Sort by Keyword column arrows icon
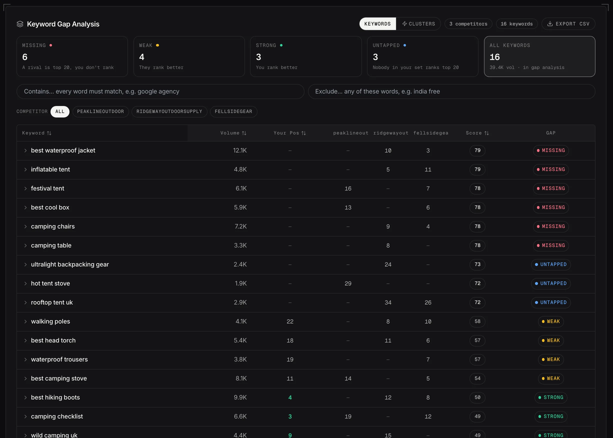This screenshot has height=438, width=613. [49, 133]
